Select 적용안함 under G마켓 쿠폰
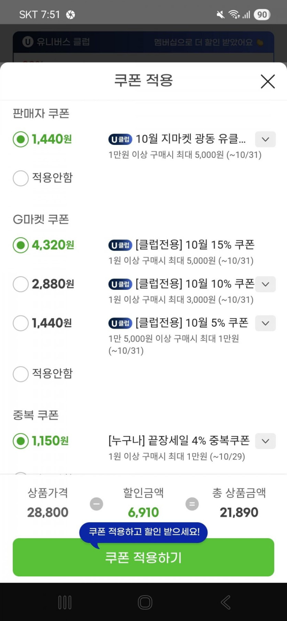The image size is (287, 621). (21, 374)
